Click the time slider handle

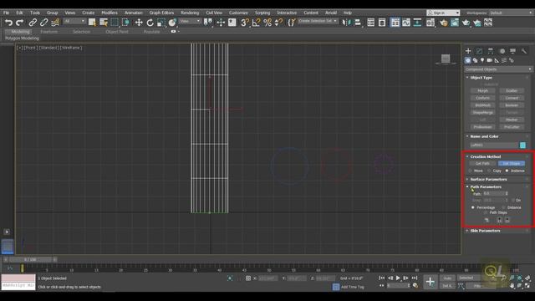coord(30,260)
